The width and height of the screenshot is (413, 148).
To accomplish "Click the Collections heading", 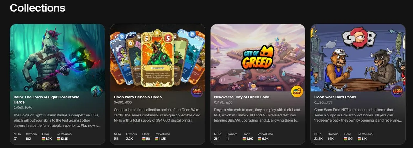I will click(x=37, y=8).
